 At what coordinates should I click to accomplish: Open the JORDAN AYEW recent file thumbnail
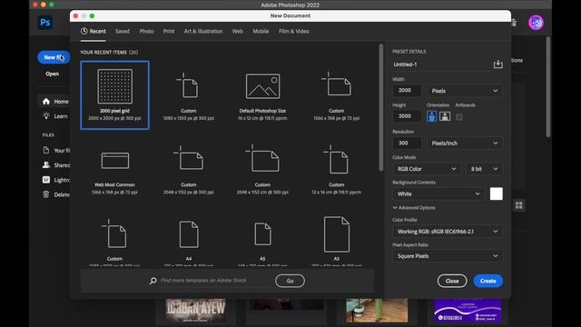(x=196, y=310)
